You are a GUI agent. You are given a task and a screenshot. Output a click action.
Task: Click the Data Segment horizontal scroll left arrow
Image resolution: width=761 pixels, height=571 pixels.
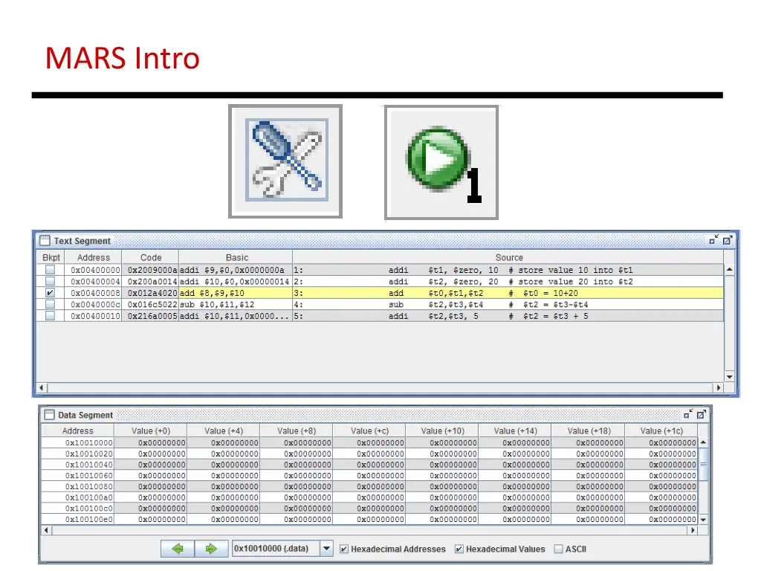pyautogui.click(x=46, y=530)
